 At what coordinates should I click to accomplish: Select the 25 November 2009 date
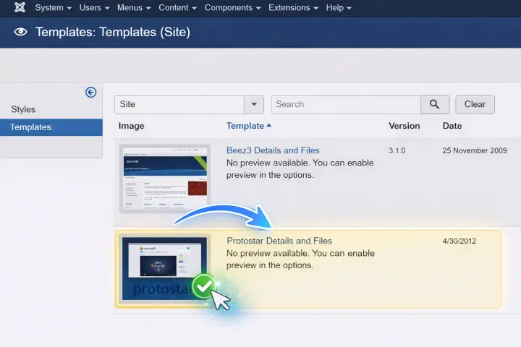pyautogui.click(x=475, y=150)
